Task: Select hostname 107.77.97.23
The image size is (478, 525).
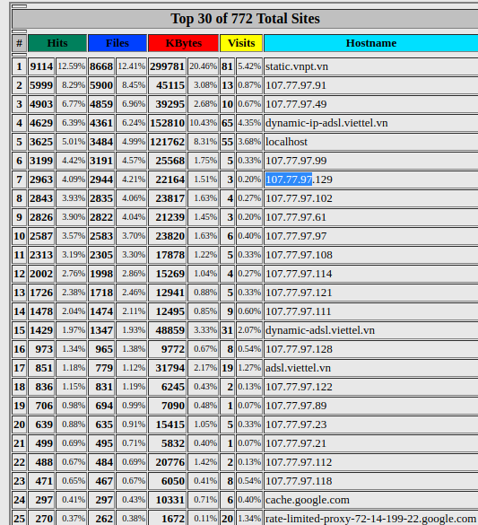Action: 296,424
